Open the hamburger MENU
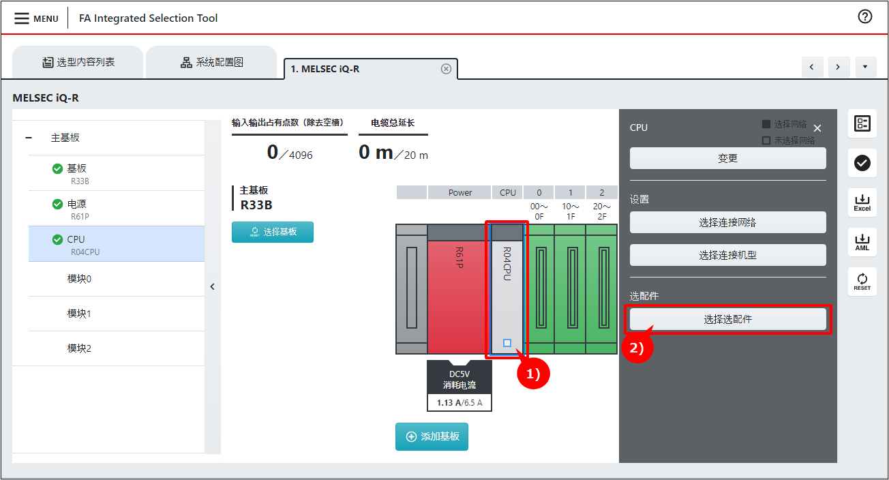 pyautogui.click(x=36, y=18)
